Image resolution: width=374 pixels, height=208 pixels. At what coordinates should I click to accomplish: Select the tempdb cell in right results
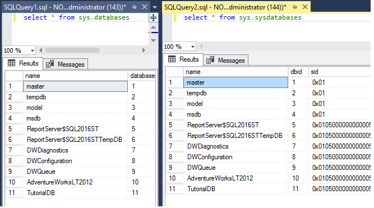(236, 93)
